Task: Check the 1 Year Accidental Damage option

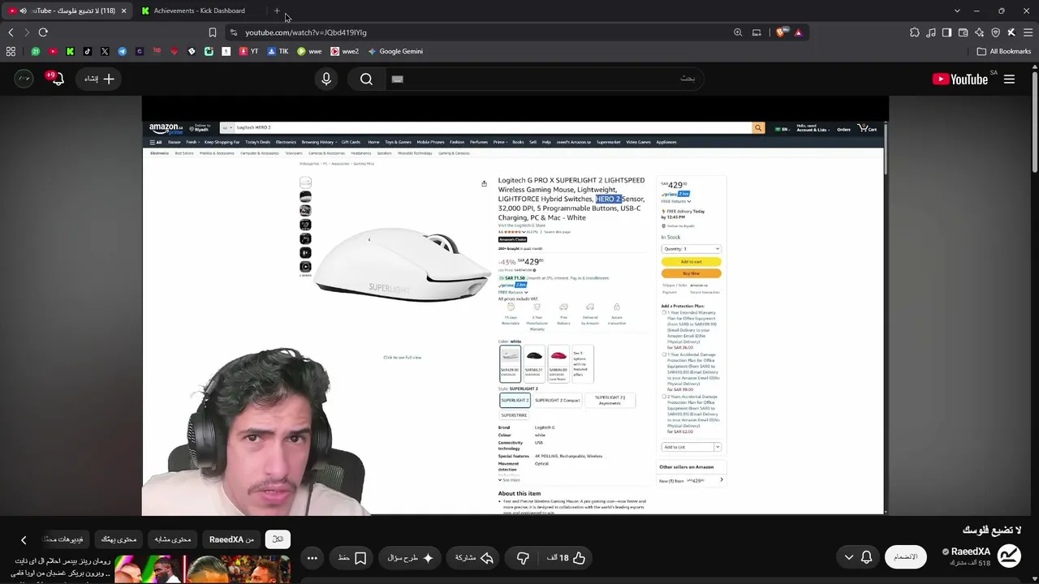Action: [664, 354]
